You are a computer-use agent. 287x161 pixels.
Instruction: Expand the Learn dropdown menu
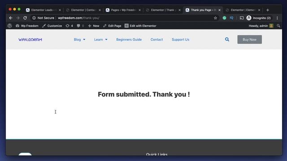tap(100, 39)
